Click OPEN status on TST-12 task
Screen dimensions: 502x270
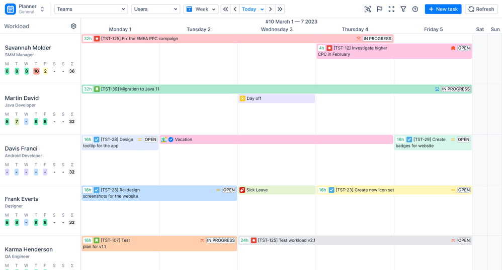click(464, 48)
